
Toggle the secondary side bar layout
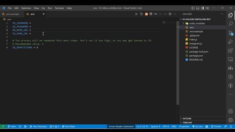pyautogui.click(x=202, y=8)
